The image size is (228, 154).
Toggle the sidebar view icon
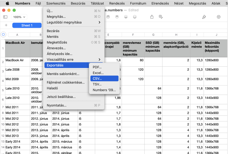pos(5,17)
